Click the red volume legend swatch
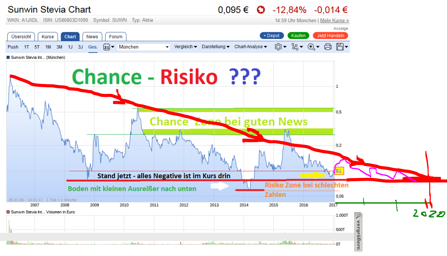Viewport: 447px width, 256px height. pos(8,212)
